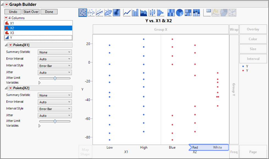Click the Map Shape drop zone
This screenshot has height=159, width=269.
tap(85, 152)
